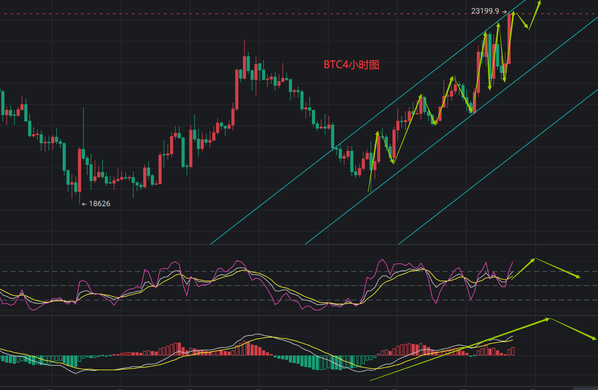Select the 18626 low price label
598x390 pixels.
click(x=99, y=204)
